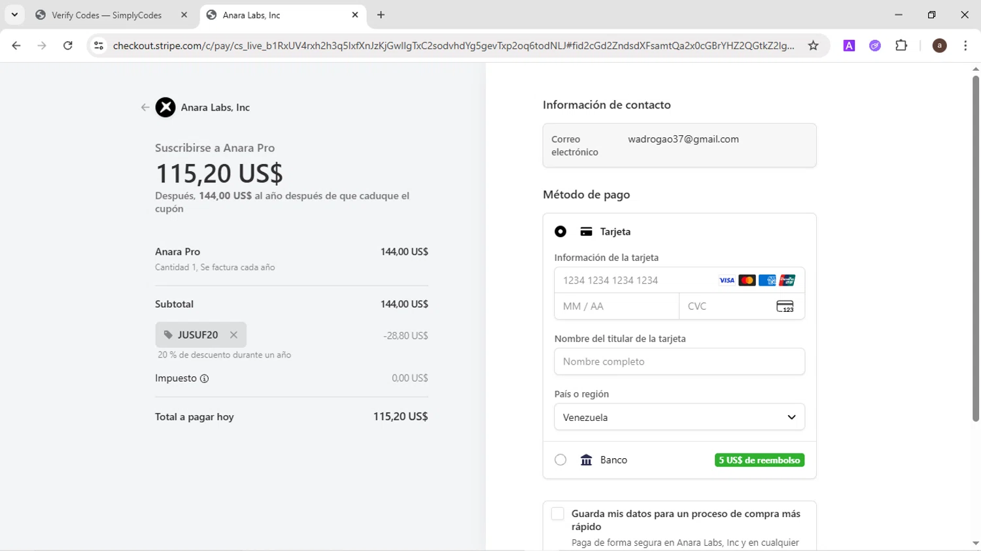Image resolution: width=981 pixels, height=551 pixels.
Task: Click the UnionPay card logo
Action: (787, 280)
